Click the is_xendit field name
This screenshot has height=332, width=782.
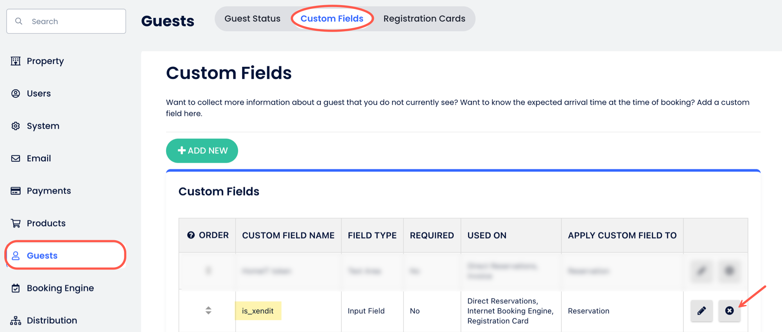tap(258, 311)
